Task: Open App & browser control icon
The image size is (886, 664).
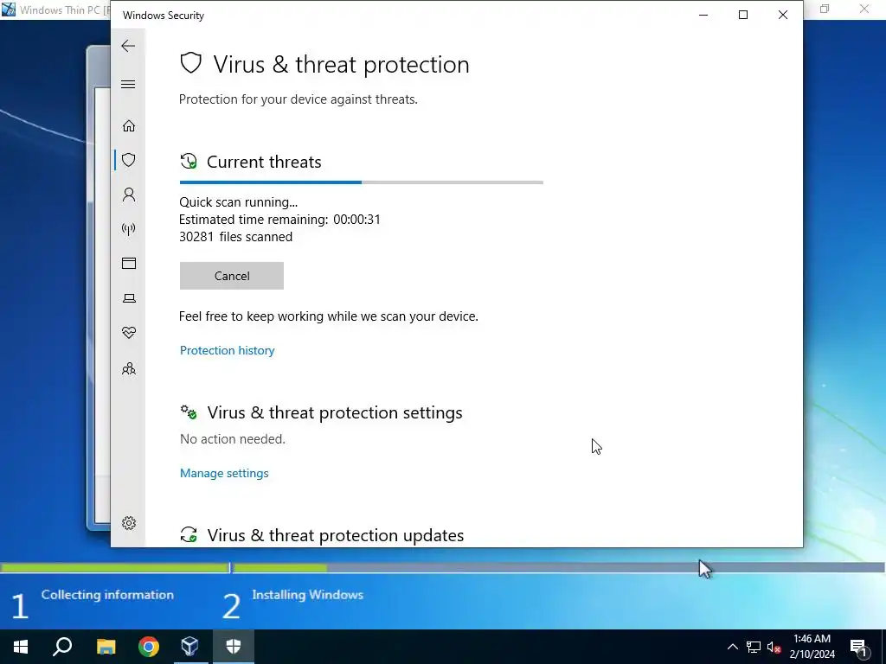Action: coord(129,263)
